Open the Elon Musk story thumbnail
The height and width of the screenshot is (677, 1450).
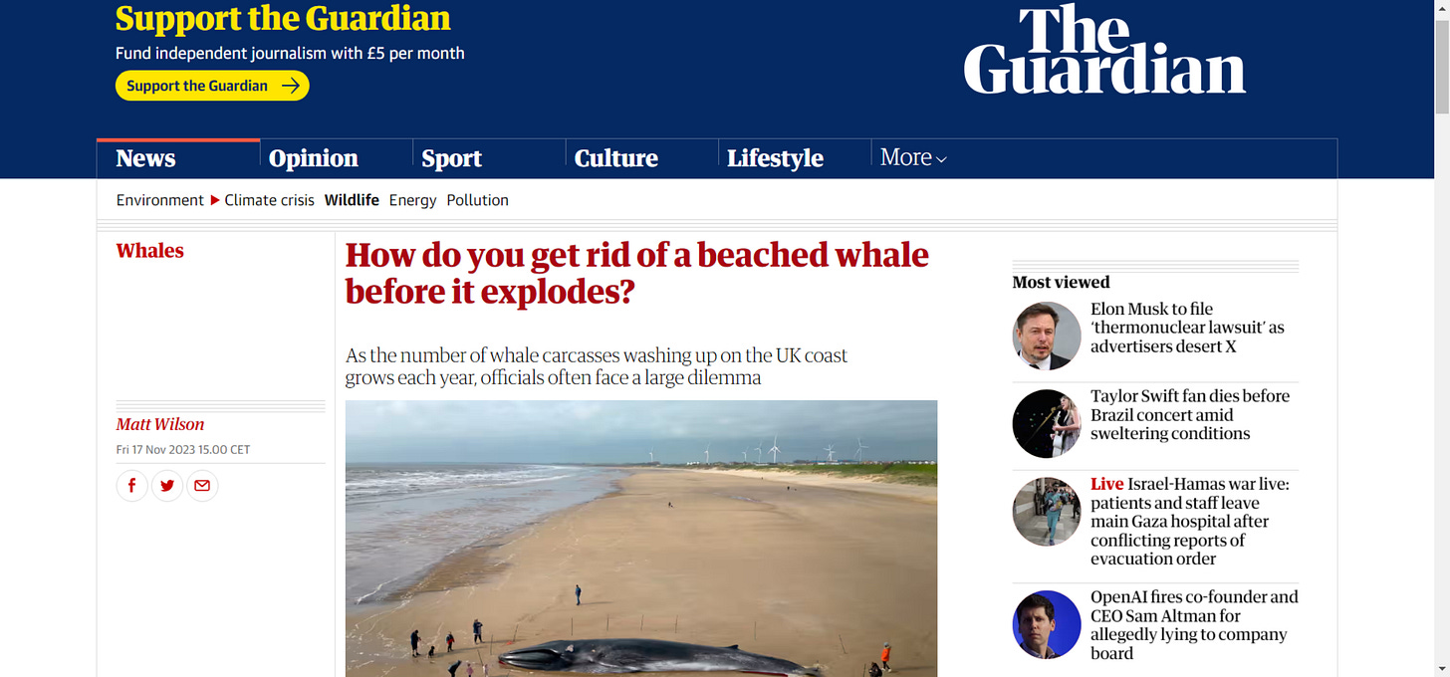click(x=1047, y=336)
